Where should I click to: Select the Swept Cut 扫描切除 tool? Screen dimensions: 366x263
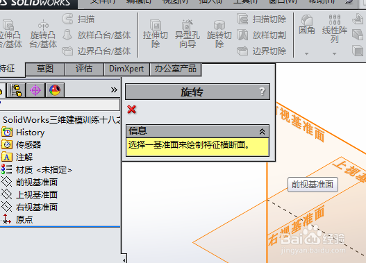tap(261, 19)
